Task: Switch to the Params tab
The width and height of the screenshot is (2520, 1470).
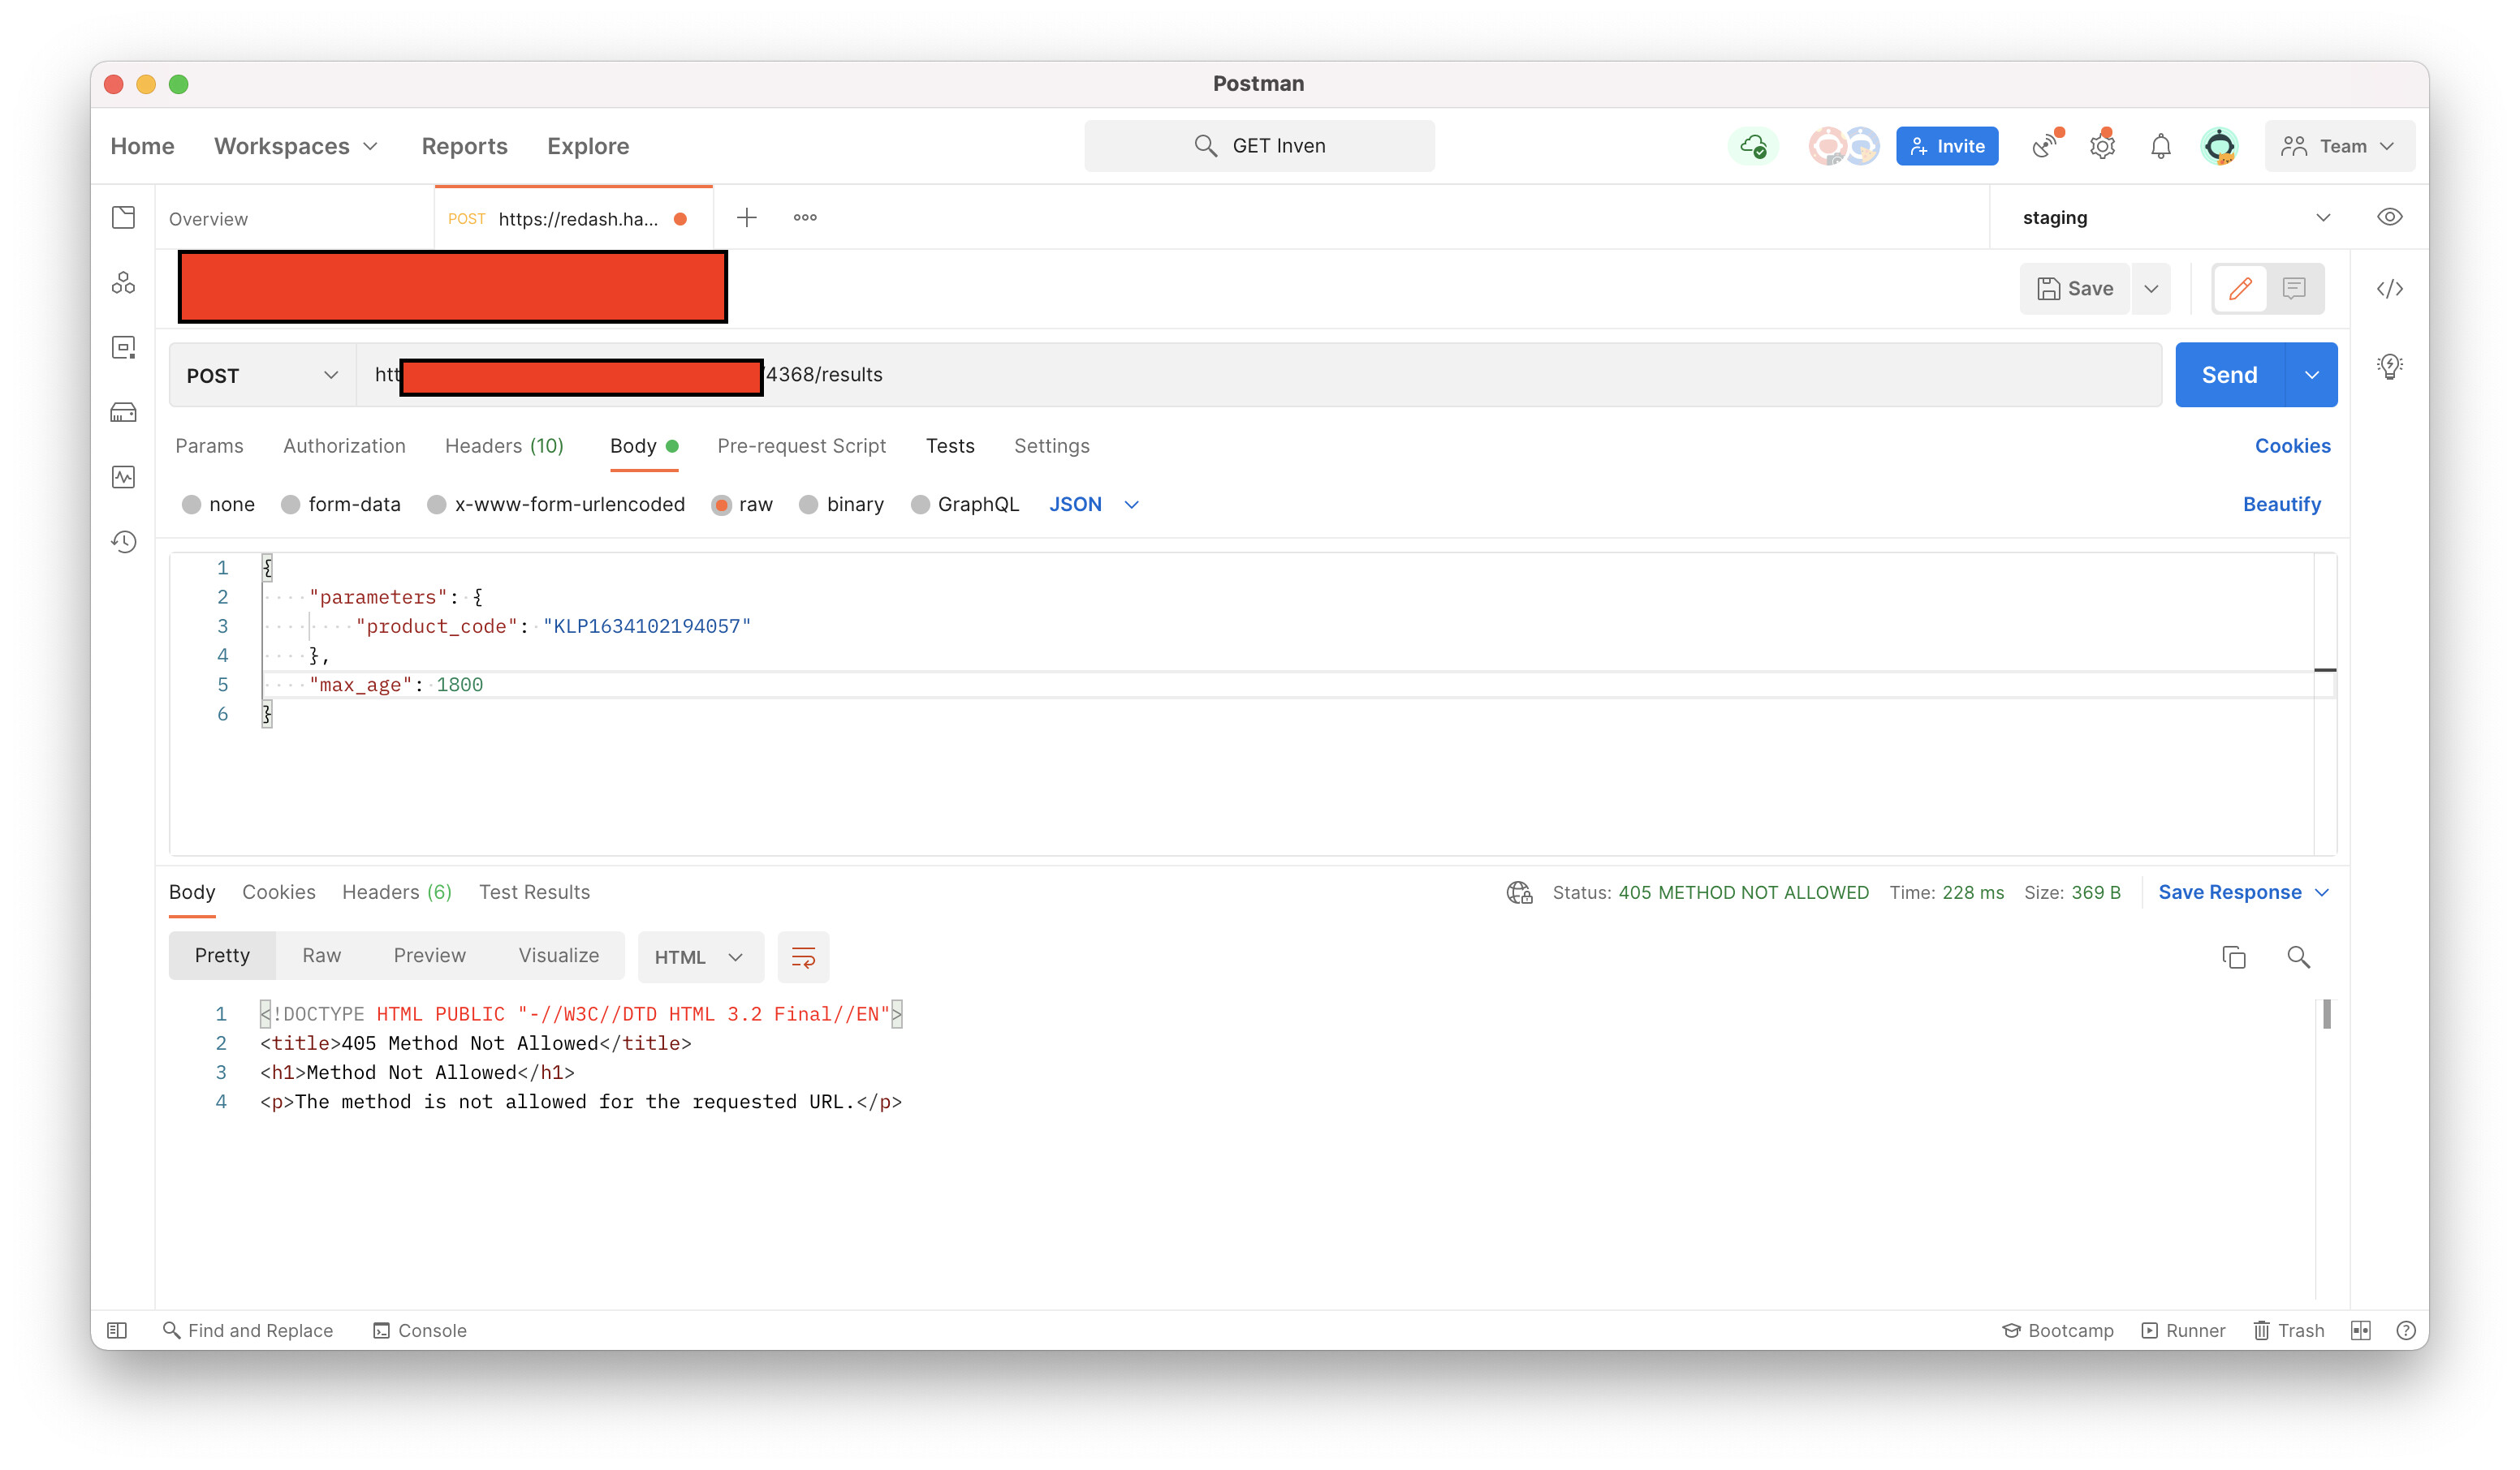Action: pyautogui.click(x=209, y=445)
